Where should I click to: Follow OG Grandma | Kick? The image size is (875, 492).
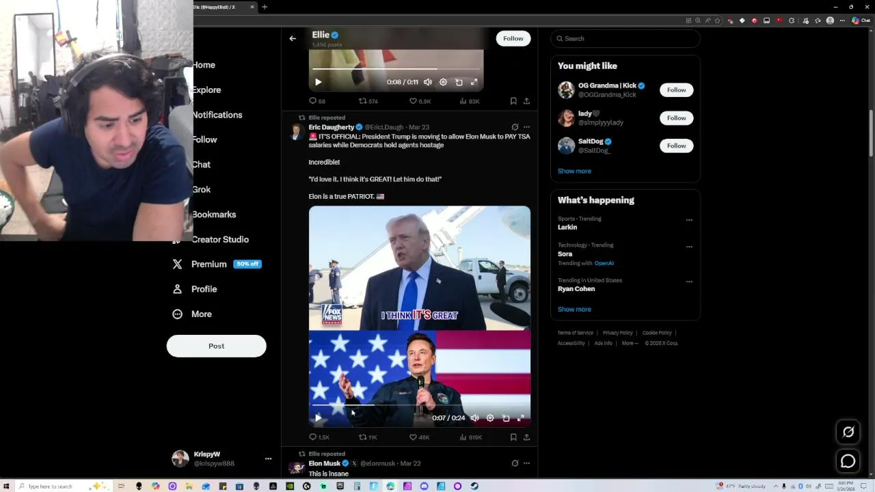[676, 90]
